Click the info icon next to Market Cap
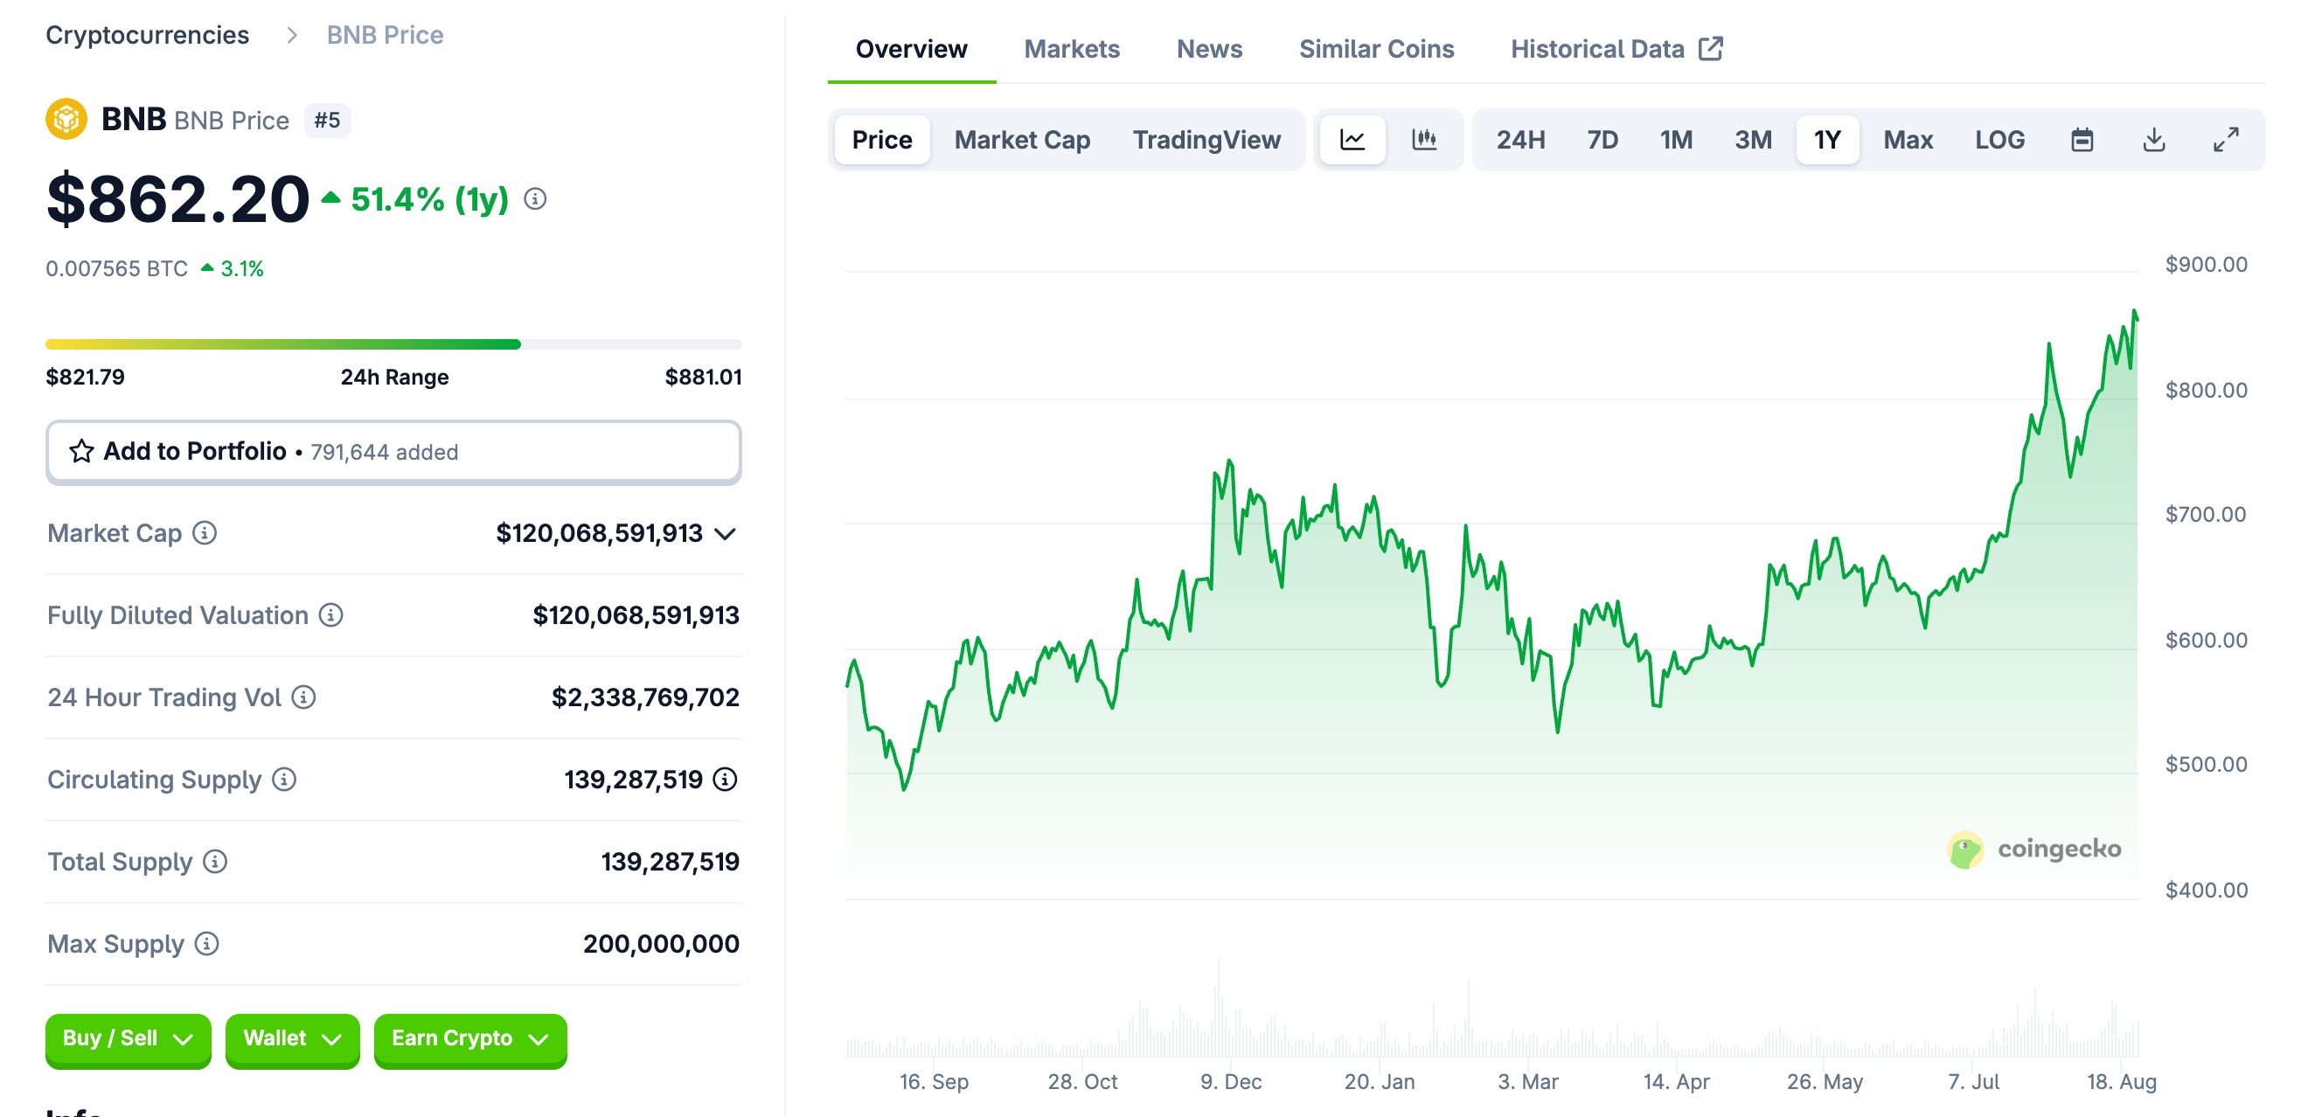This screenshot has width=2308, height=1117. [205, 533]
